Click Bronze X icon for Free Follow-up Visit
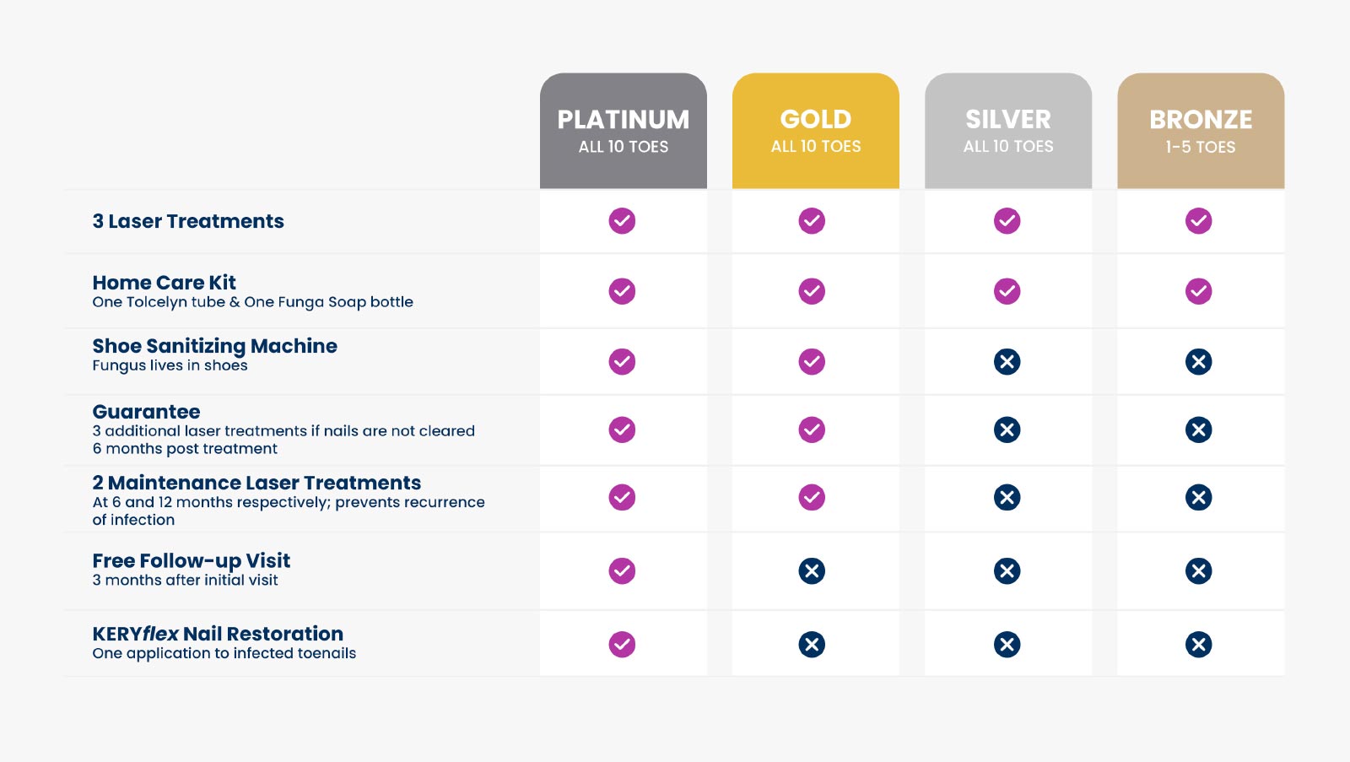Image resolution: width=1350 pixels, height=762 pixels. 1198,571
